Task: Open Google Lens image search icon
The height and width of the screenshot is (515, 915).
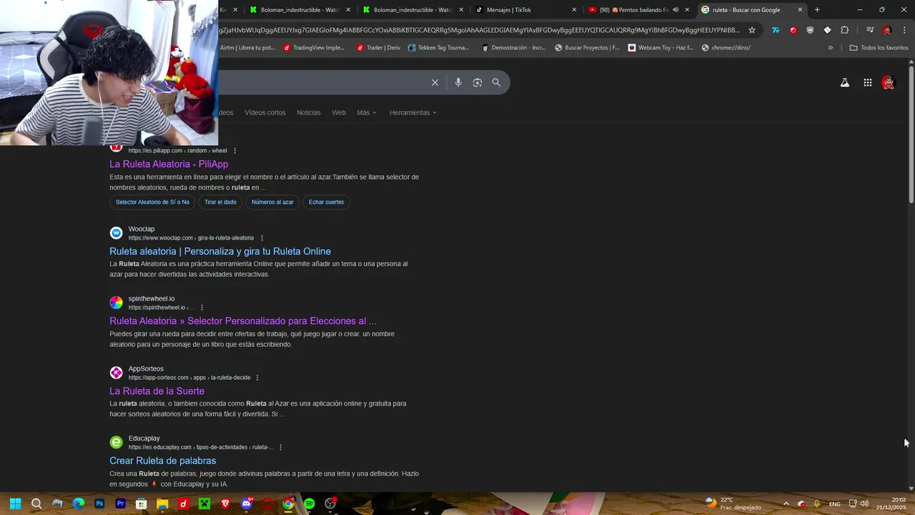Action: (478, 82)
